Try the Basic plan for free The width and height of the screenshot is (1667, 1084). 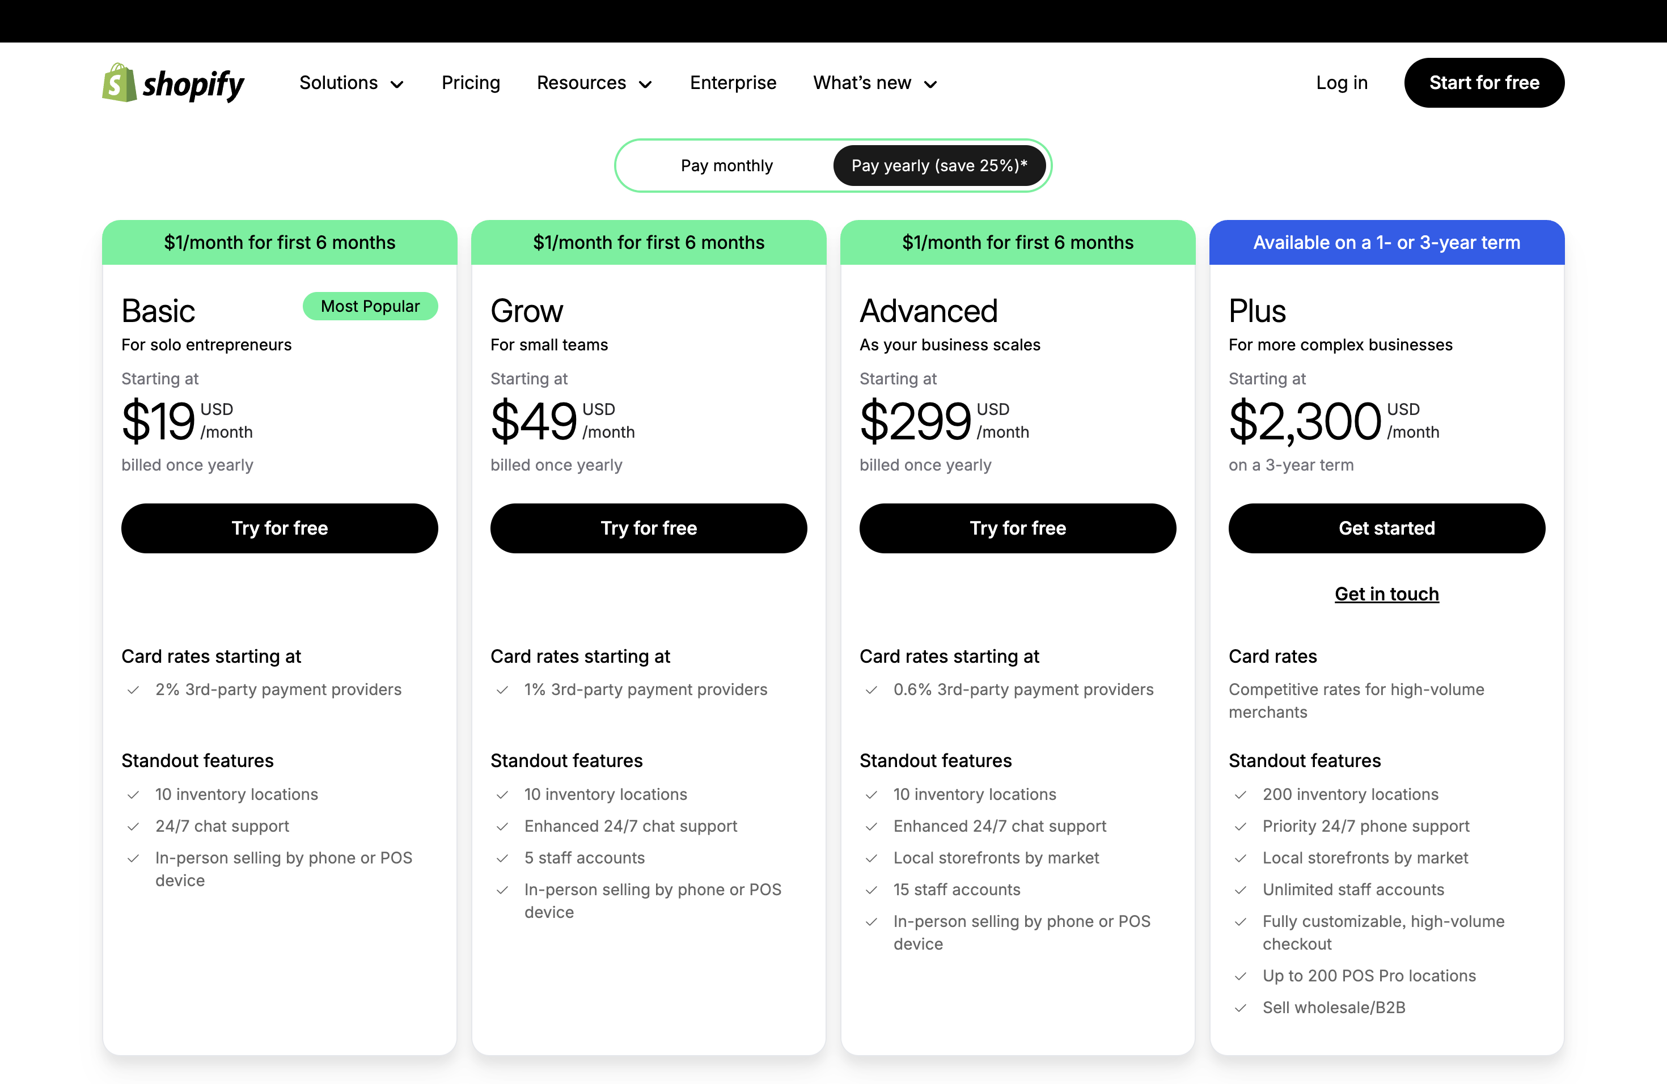[x=280, y=528]
